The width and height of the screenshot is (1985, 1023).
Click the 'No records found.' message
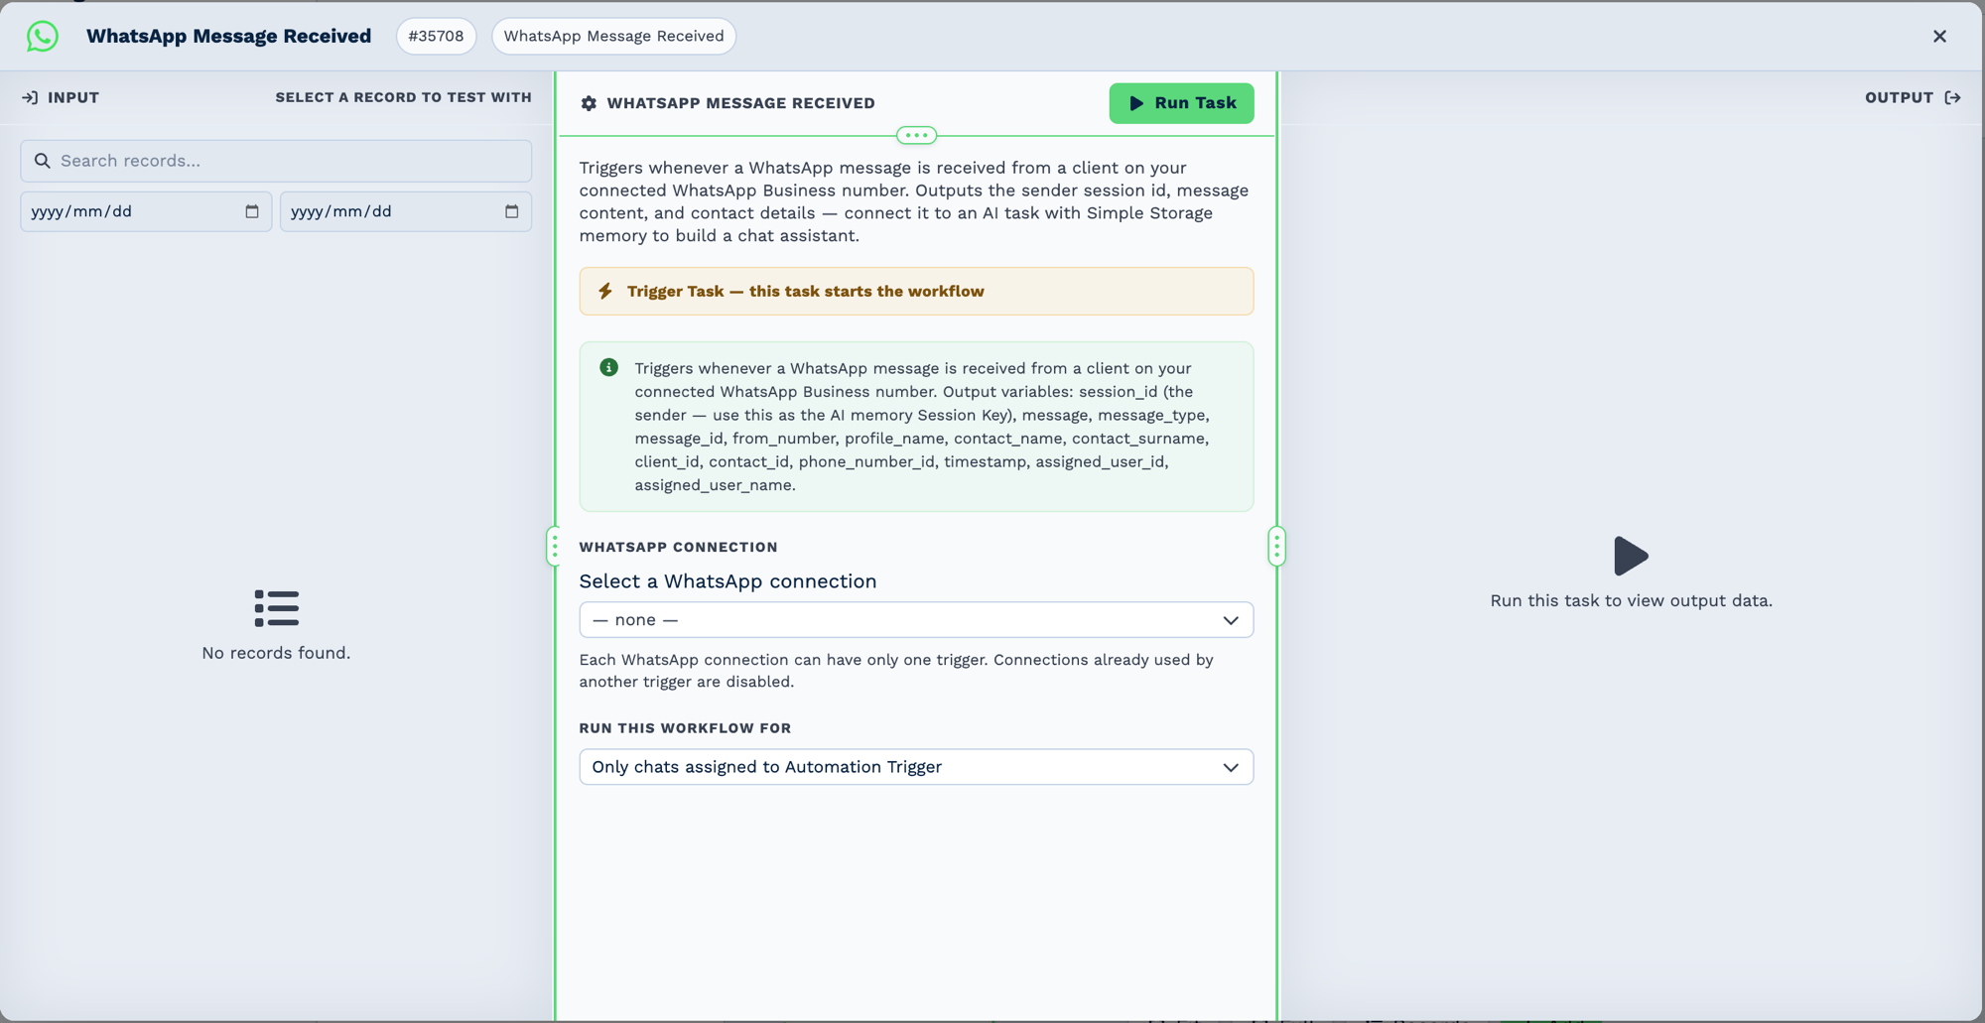pos(276,653)
